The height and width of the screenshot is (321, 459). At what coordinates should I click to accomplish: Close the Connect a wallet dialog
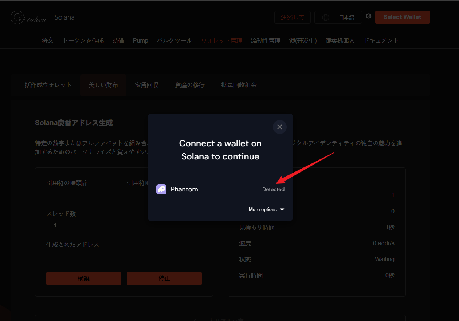click(x=279, y=127)
